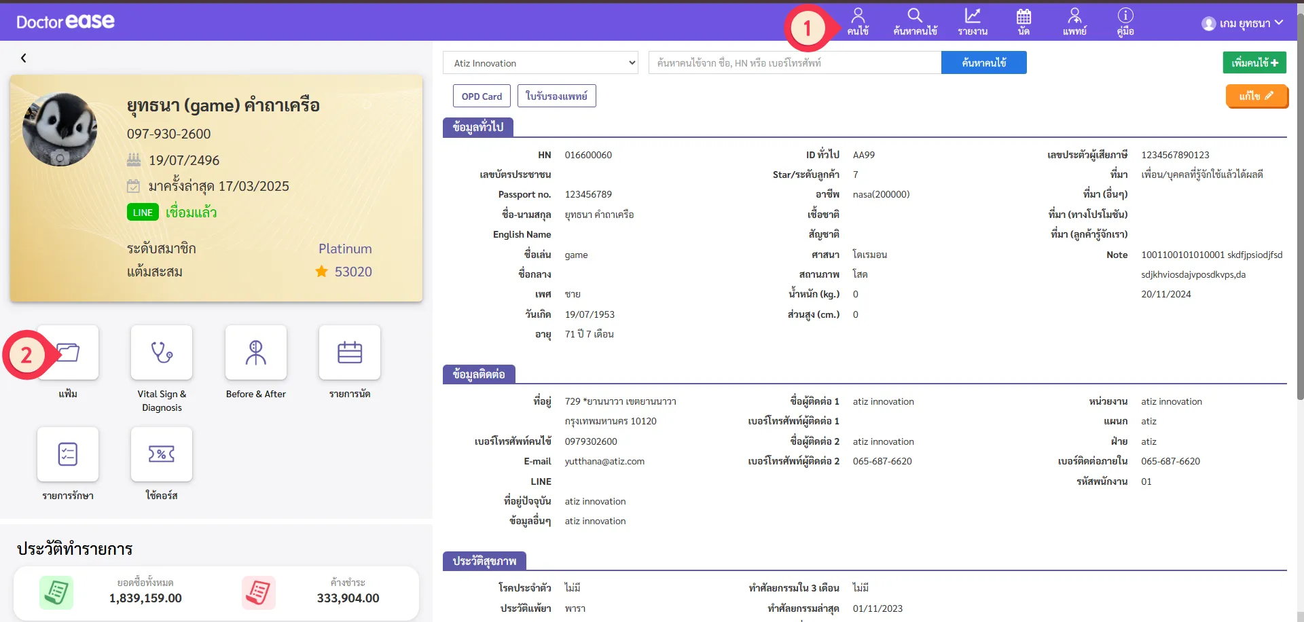Viewport: 1304px width, 622px height.
Task: Focus the patient search input field
Action: click(795, 63)
